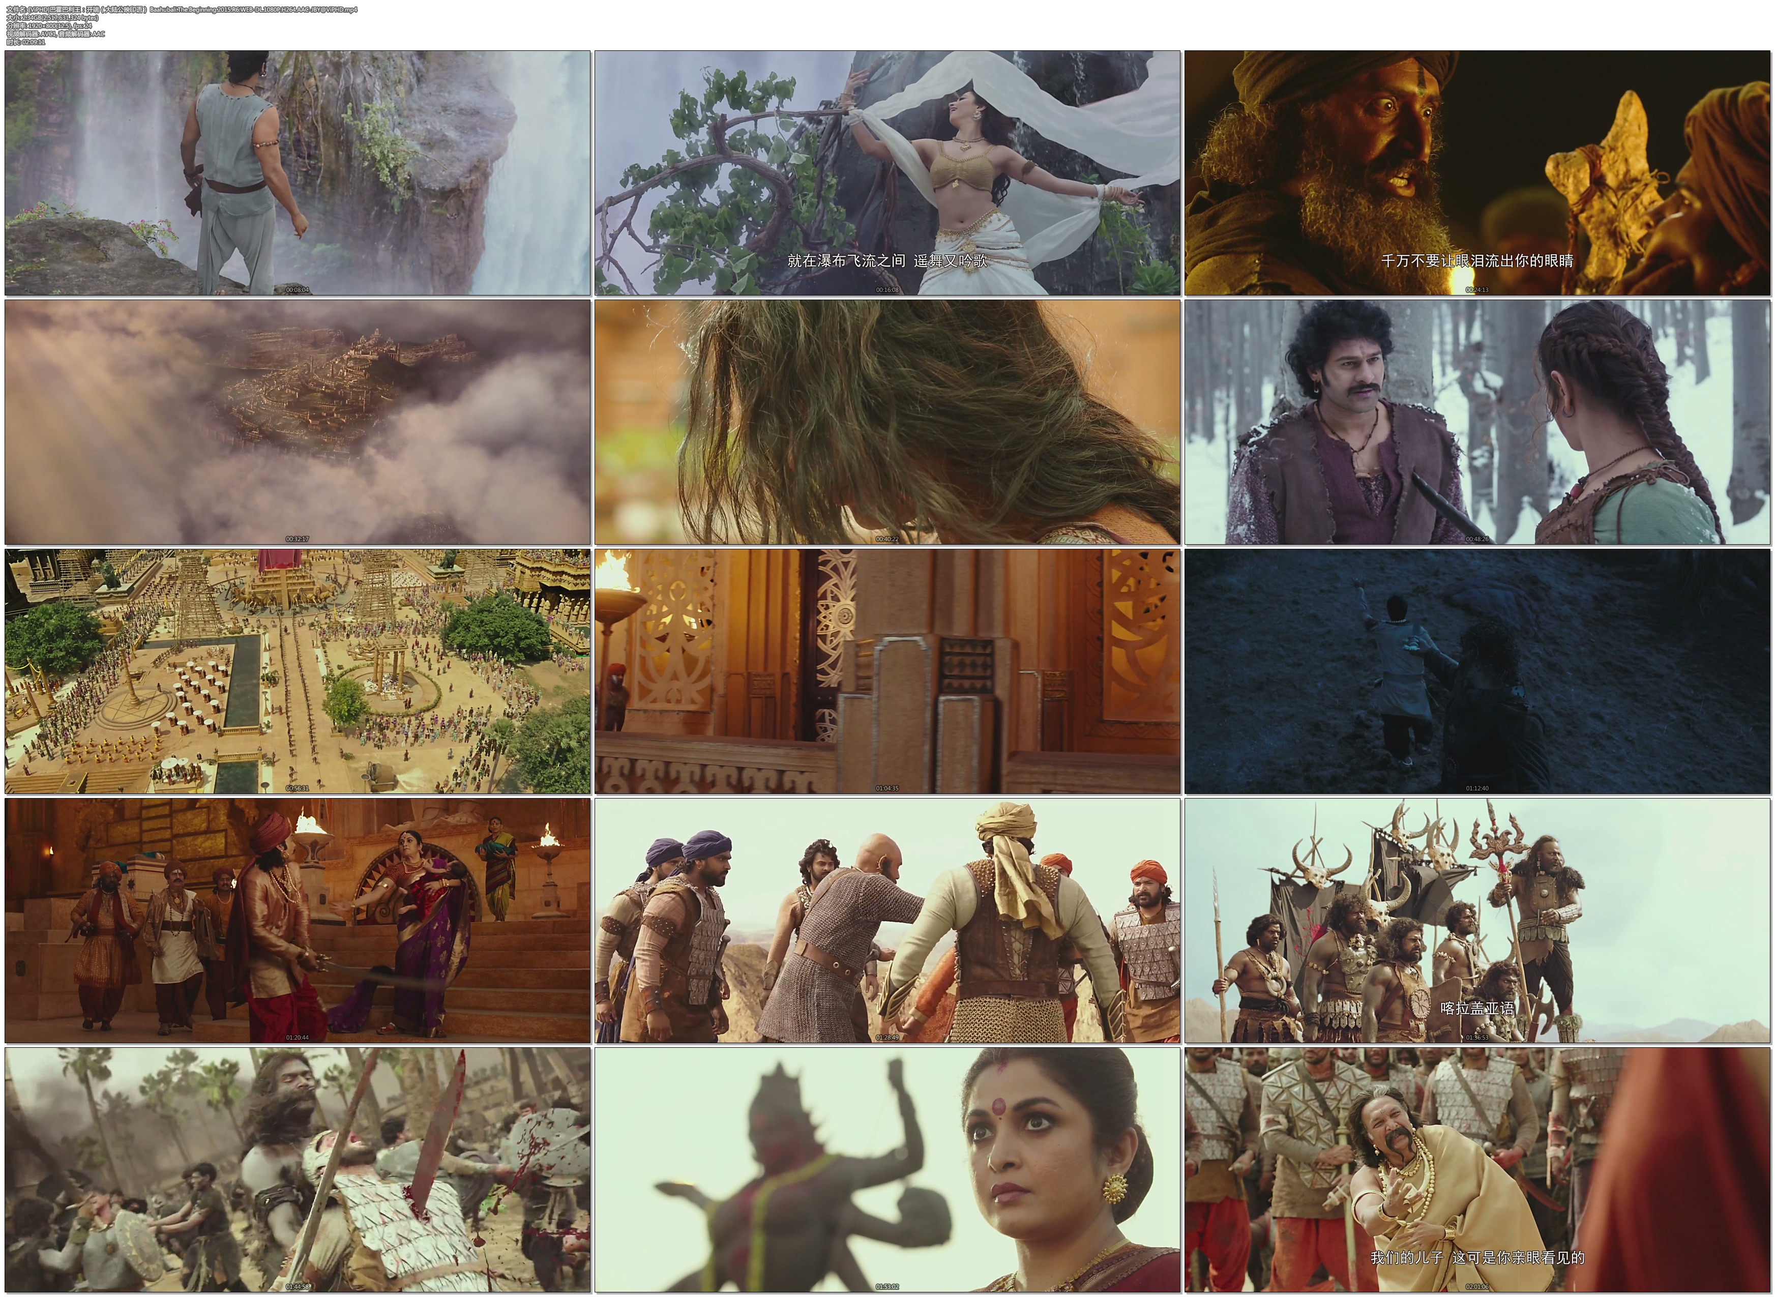Select the bloody battle thumbnail at 01:44:58
Screen dimensions: 1775x1297
(x=298, y=1170)
